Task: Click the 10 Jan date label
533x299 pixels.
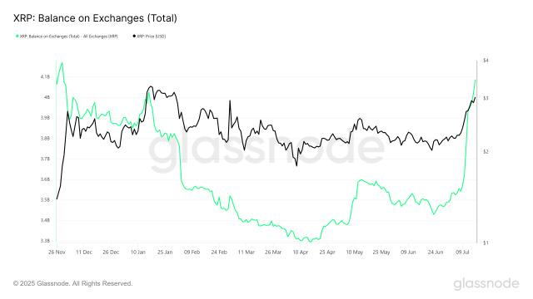Action: coord(138,252)
